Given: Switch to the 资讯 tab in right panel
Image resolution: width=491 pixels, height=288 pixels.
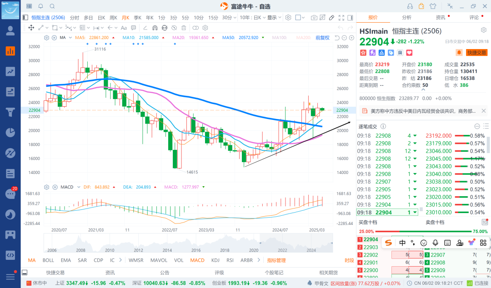Looking at the screenshot, I should pyautogui.click(x=440, y=17).
